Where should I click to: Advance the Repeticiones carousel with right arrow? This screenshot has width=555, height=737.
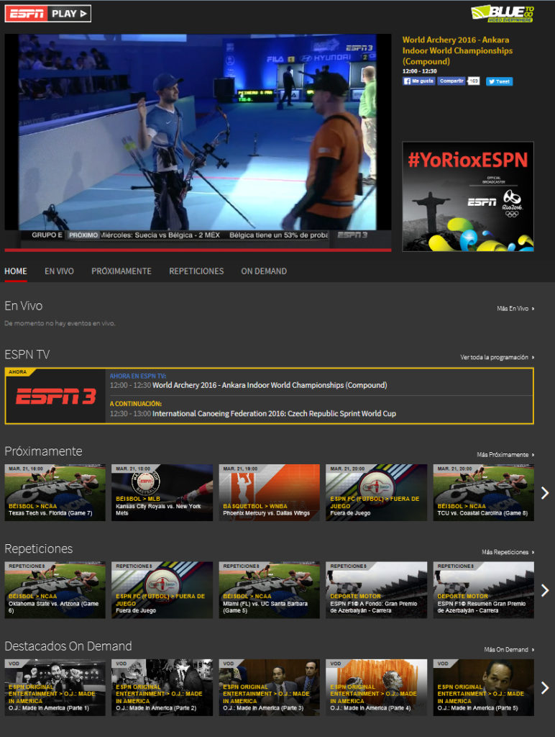click(544, 590)
